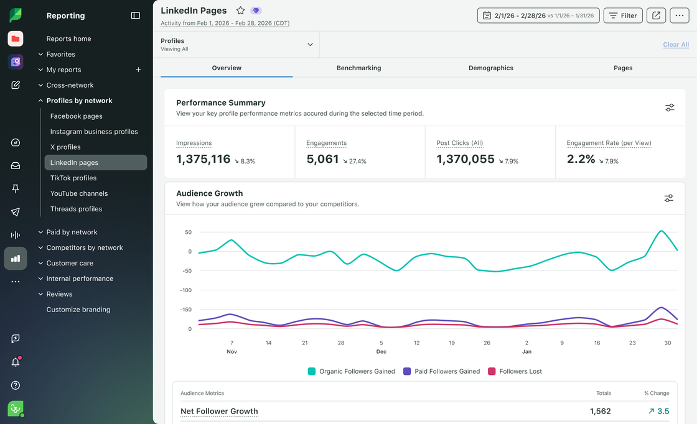Viewport: 697px width, 424px height.
Task: Expand the Internal performance section
Action: [75, 279]
